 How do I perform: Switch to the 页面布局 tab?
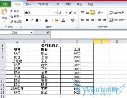pos(43,4)
